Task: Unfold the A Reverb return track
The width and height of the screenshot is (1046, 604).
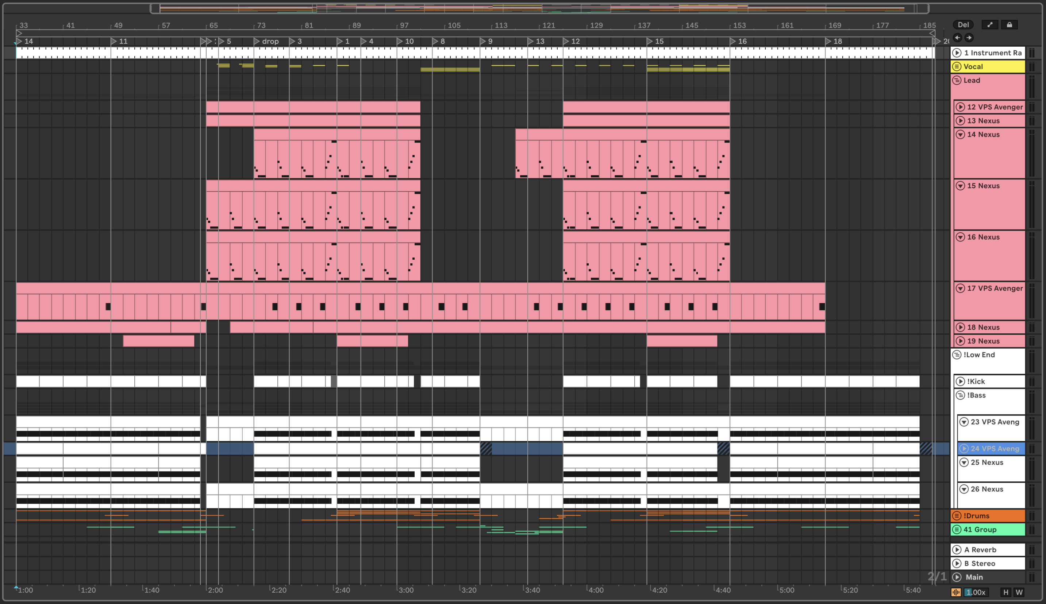Action: click(957, 550)
